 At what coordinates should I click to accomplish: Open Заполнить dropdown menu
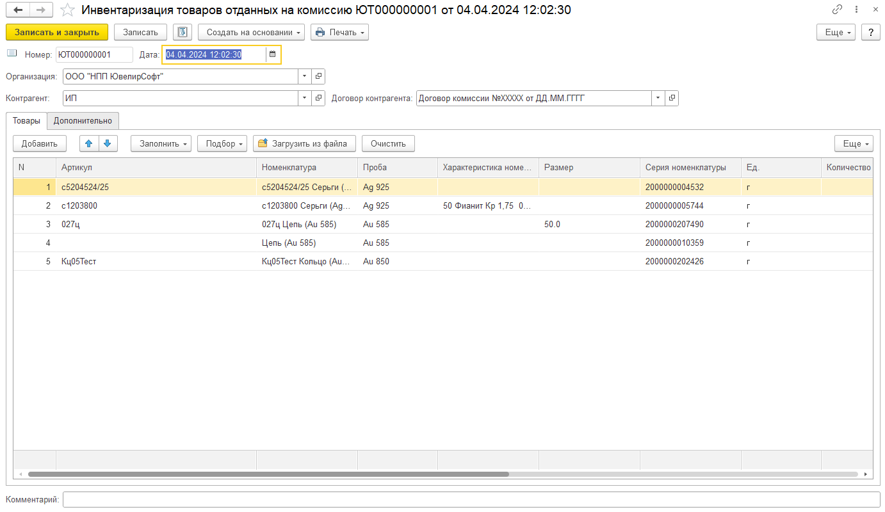pyautogui.click(x=161, y=143)
